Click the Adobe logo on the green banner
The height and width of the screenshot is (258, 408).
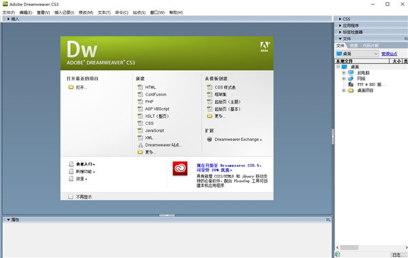(x=265, y=47)
